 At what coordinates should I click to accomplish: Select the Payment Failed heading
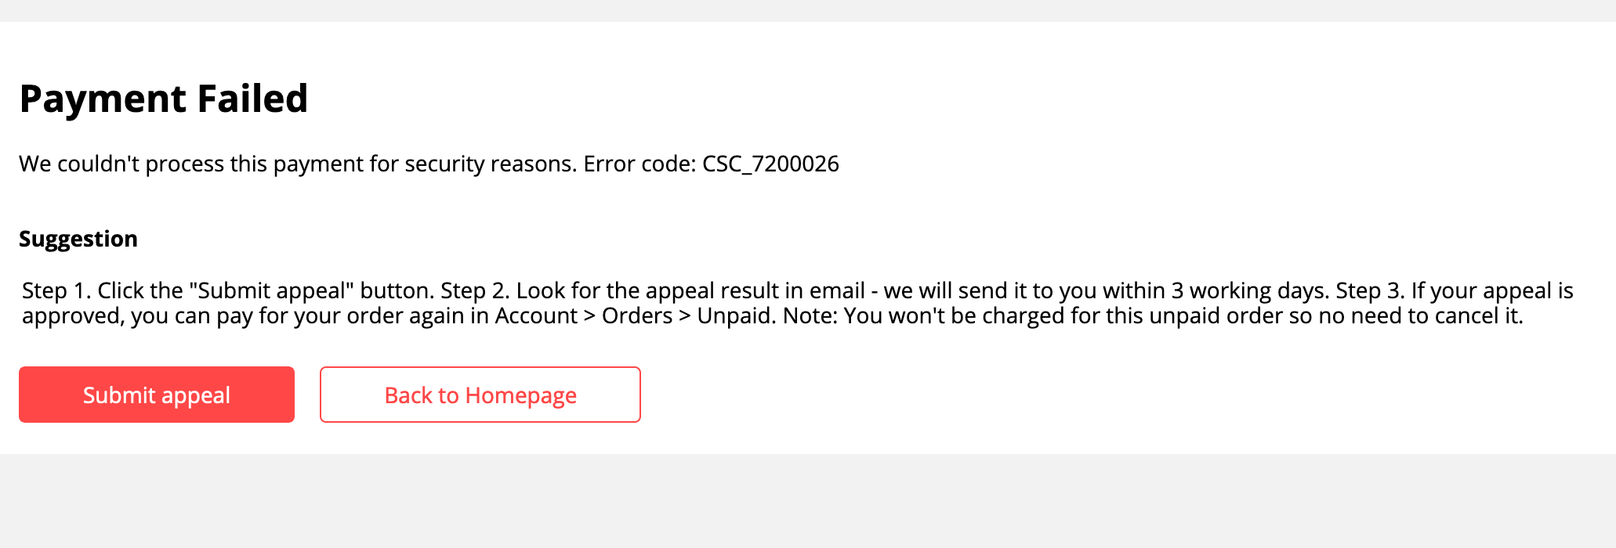pyautogui.click(x=163, y=99)
